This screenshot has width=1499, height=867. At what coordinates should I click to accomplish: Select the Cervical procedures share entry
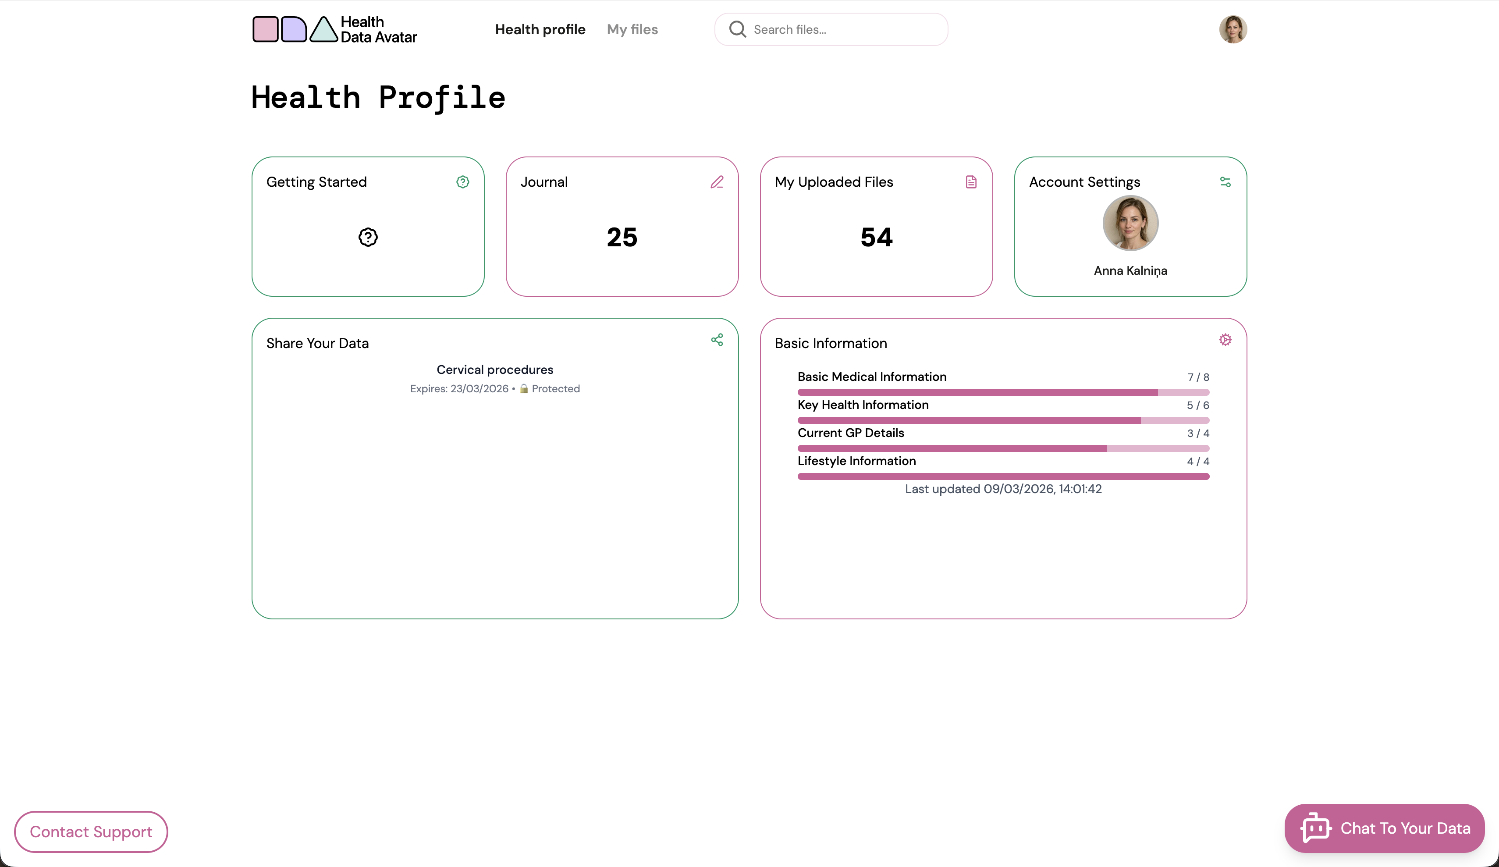495,370
